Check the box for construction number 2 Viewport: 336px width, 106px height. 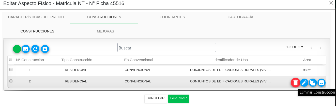[x=11, y=81]
